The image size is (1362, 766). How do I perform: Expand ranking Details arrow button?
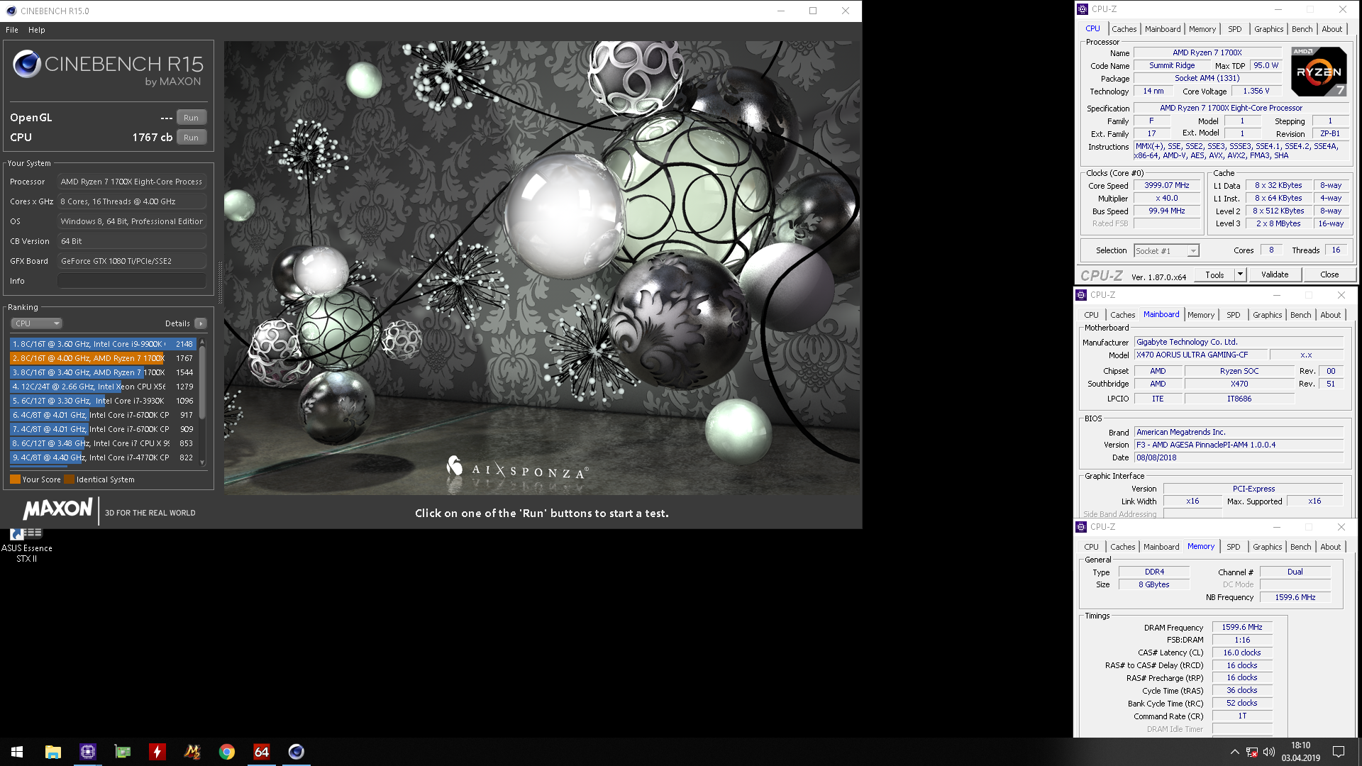pos(201,323)
